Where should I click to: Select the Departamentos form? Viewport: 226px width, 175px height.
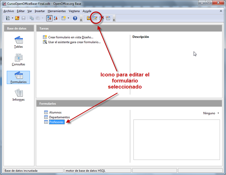(59, 117)
